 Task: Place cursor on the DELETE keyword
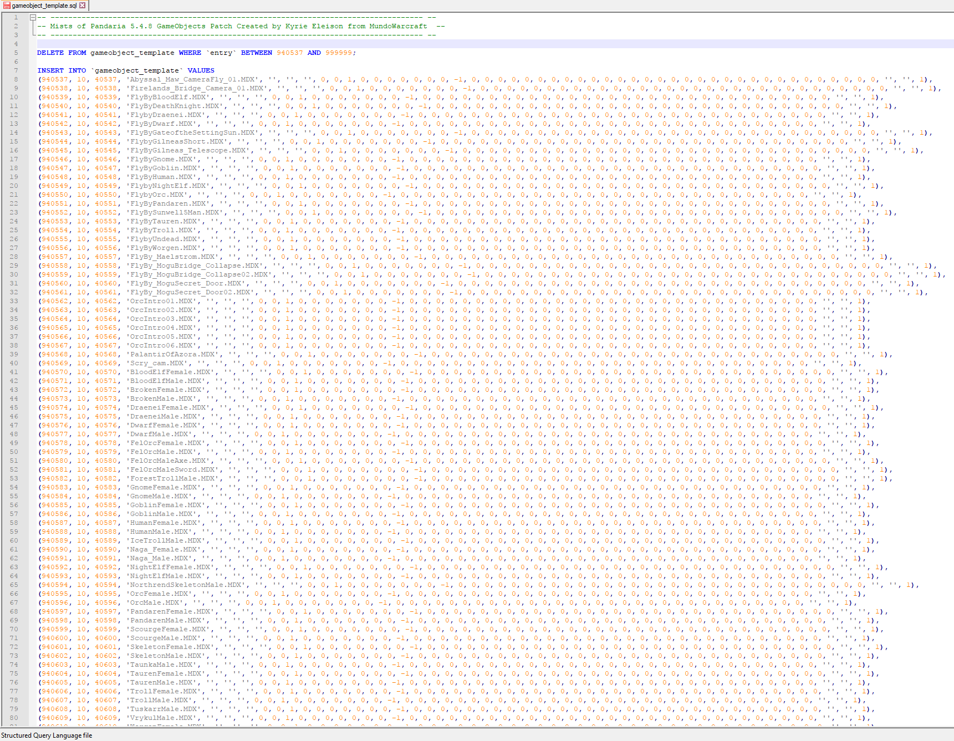[x=50, y=53]
